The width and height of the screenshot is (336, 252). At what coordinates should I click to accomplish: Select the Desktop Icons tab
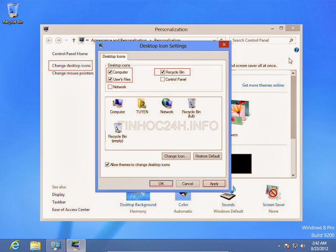tap(114, 56)
